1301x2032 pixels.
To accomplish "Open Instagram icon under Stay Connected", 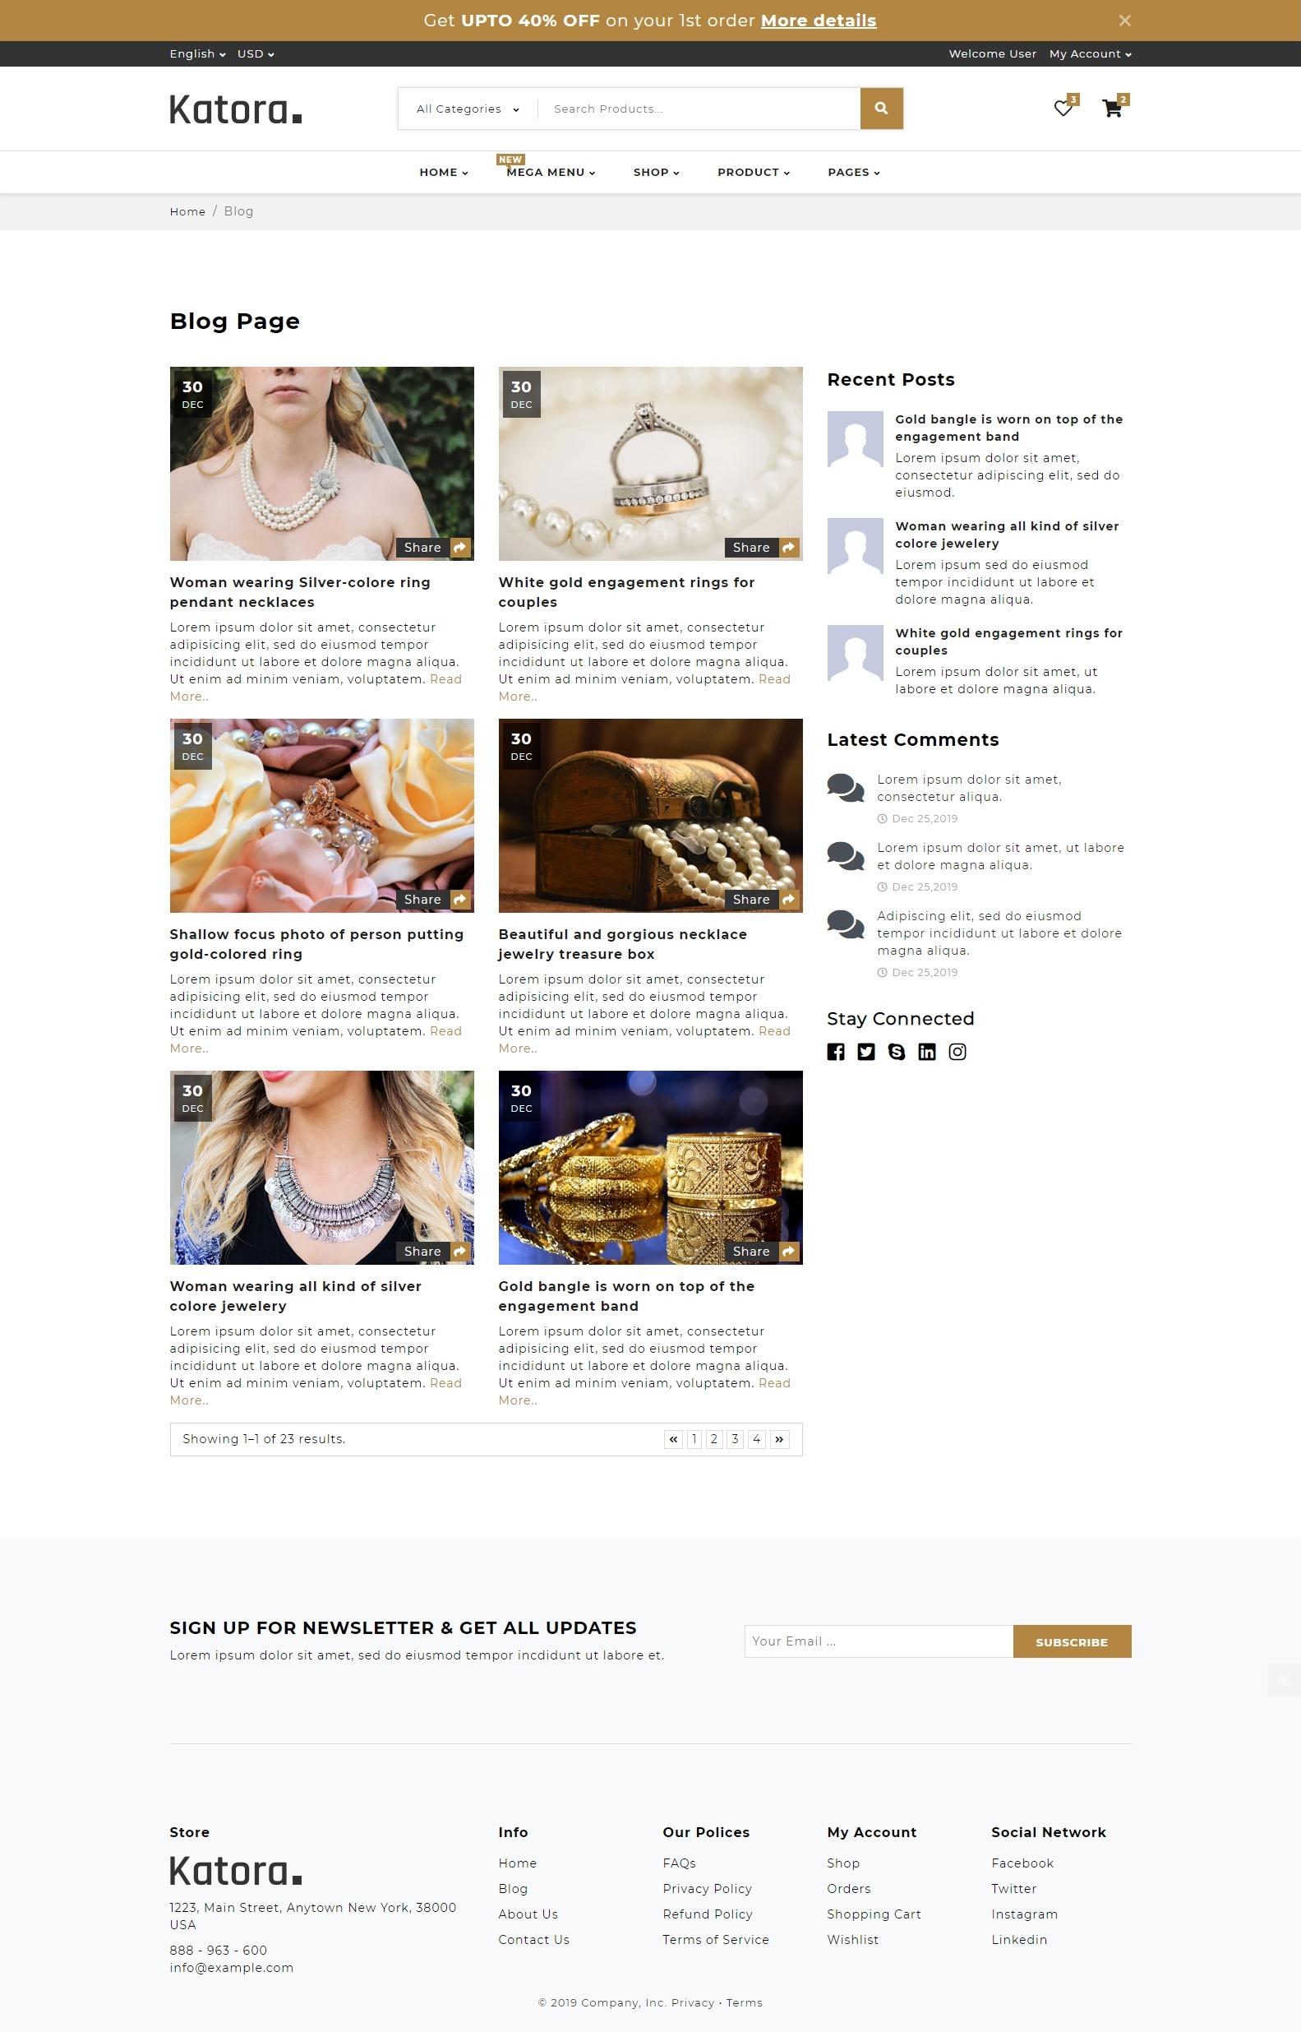I will [x=957, y=1052].
